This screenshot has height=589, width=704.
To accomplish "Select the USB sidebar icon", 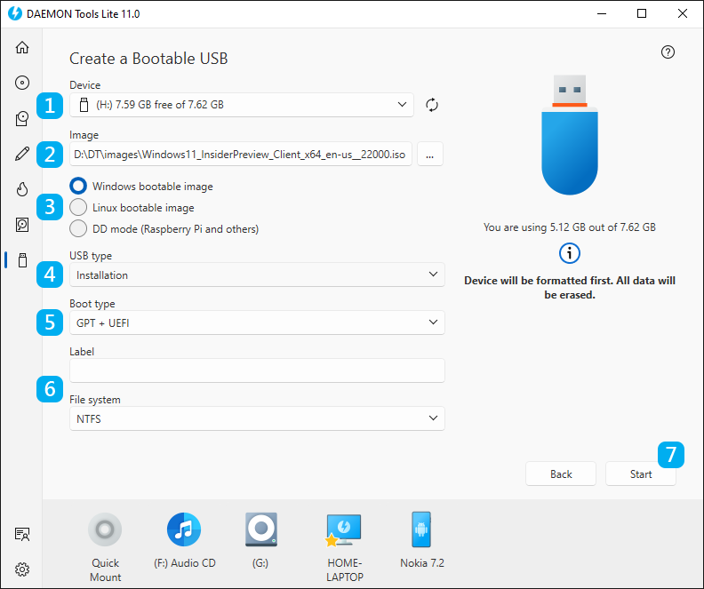I will (22, 260).
